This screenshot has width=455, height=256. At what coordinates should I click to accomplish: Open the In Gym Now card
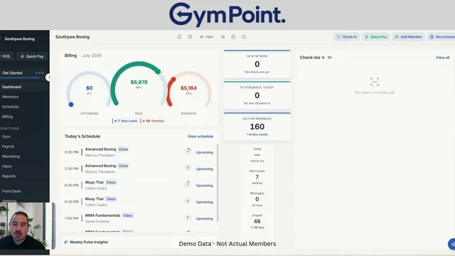click(257, 64)
